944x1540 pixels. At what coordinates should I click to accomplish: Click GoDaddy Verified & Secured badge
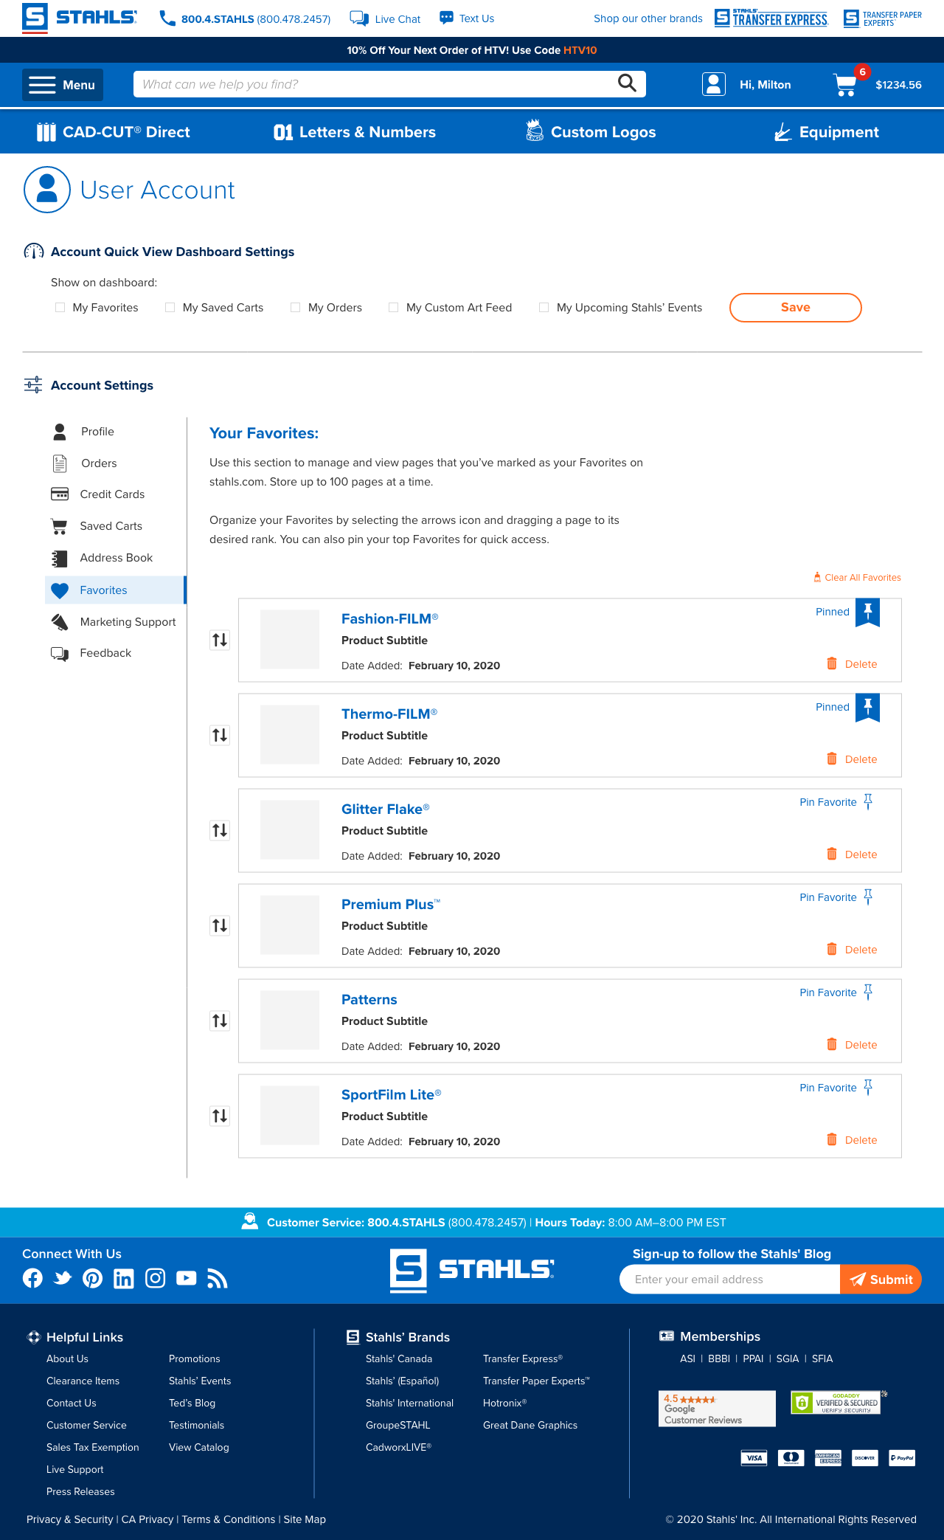coord(836,1402)
